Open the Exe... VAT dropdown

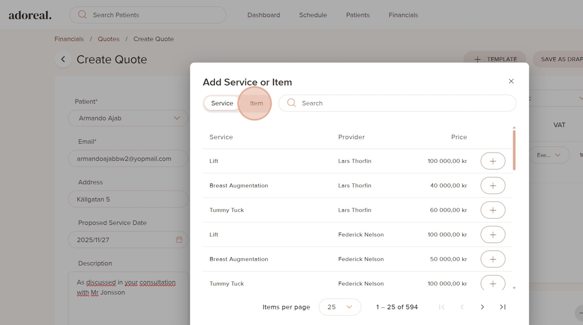tap(549, 155)
